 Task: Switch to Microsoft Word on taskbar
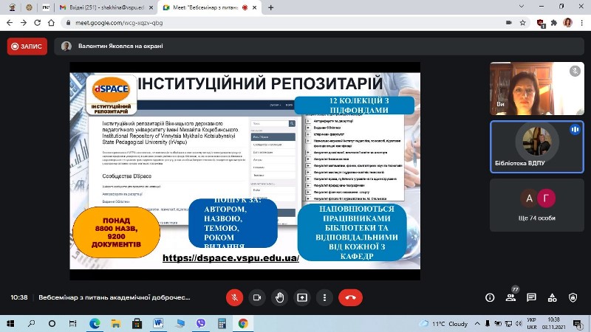[x=158, y=323]
